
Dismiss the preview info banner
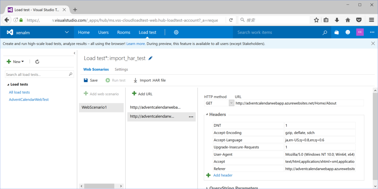coord(373,43)
